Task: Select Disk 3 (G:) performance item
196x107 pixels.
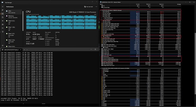Action: [14, 41]
